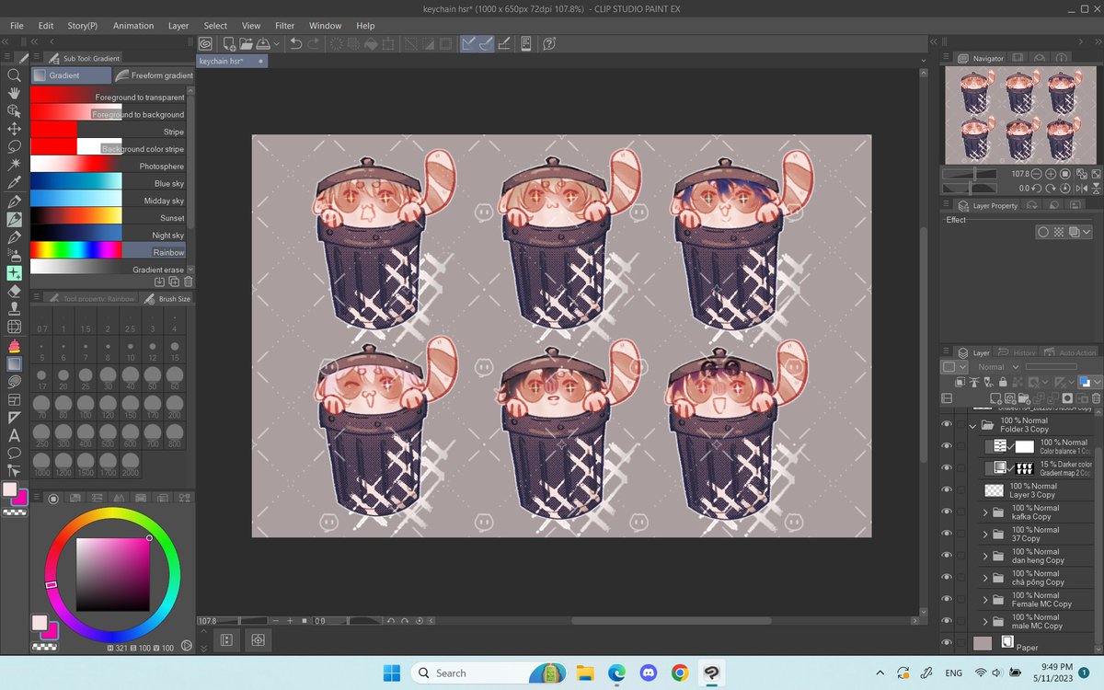Hide the male MC Copy folder

click(x=947, y=621)
